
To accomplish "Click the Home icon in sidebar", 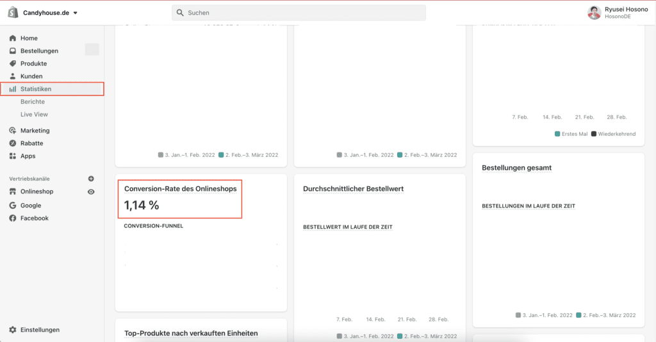I will coord(13,38).
